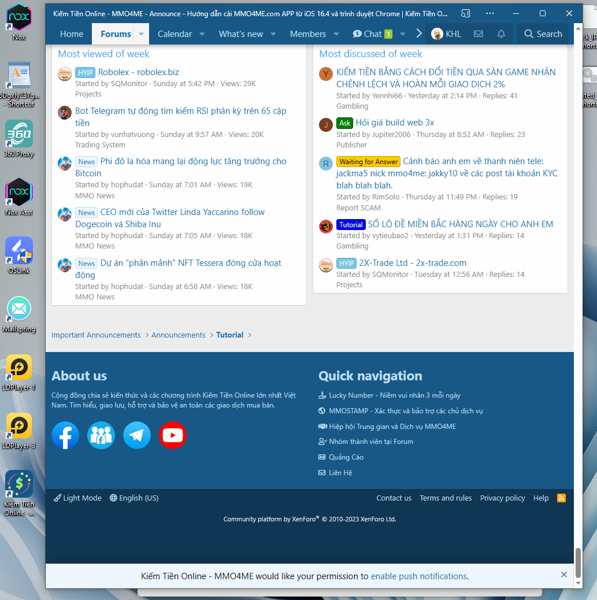
Task: Launch Nox from the desktop
Action: [x=18, y=22]
